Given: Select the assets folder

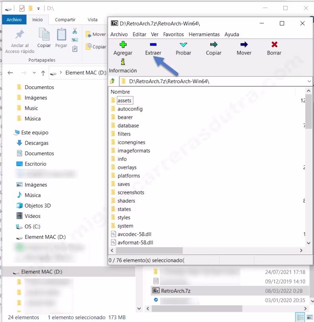Looking at the screenshot, I should 124,101.
